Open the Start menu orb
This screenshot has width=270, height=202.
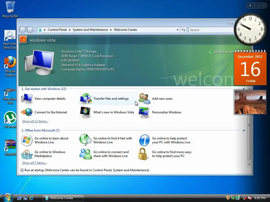[x=8, y=197]
